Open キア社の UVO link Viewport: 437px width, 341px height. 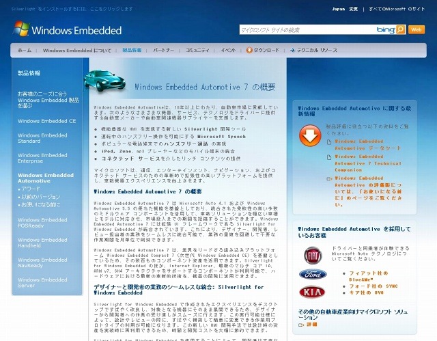coord(366,292)
